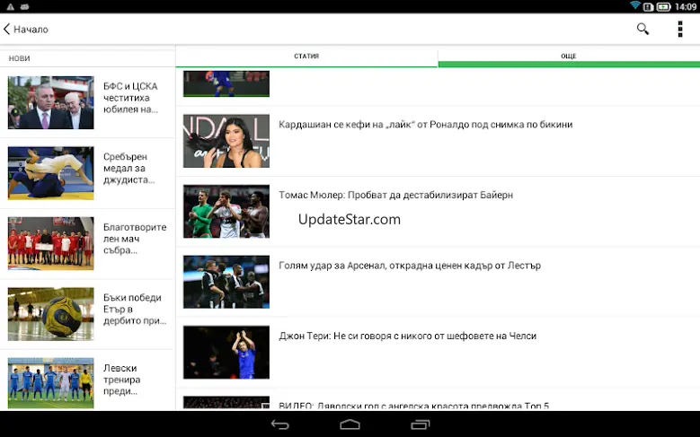Tap the Благотворителен мач sidebar thumbnail
Screen dimensions: 700x437
[50, 243]
